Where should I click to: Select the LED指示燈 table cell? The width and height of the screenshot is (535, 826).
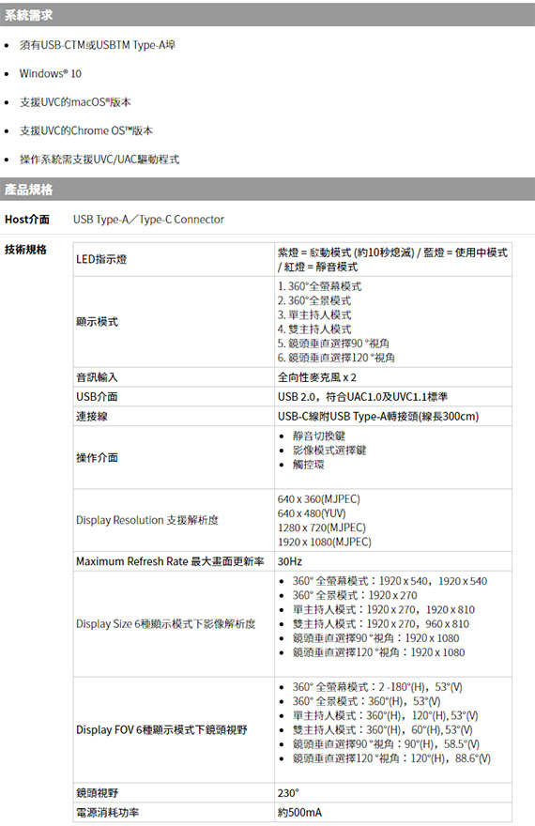pyautogui.click(x=174, y=259)
